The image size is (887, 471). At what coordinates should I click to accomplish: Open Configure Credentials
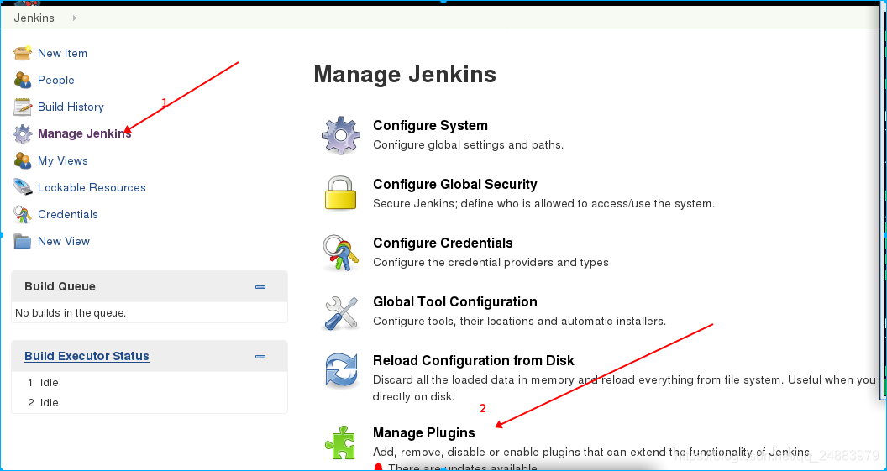(x=443, y=243)
